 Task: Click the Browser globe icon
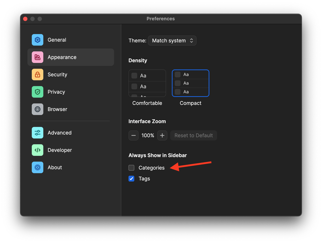tap(37, 109)
